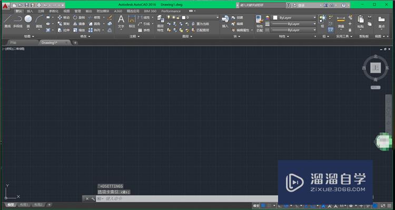
Task: Switch to the Start (开始) file tab
Action: (22, 43)
